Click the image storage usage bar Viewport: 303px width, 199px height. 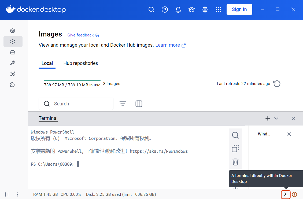72,80
